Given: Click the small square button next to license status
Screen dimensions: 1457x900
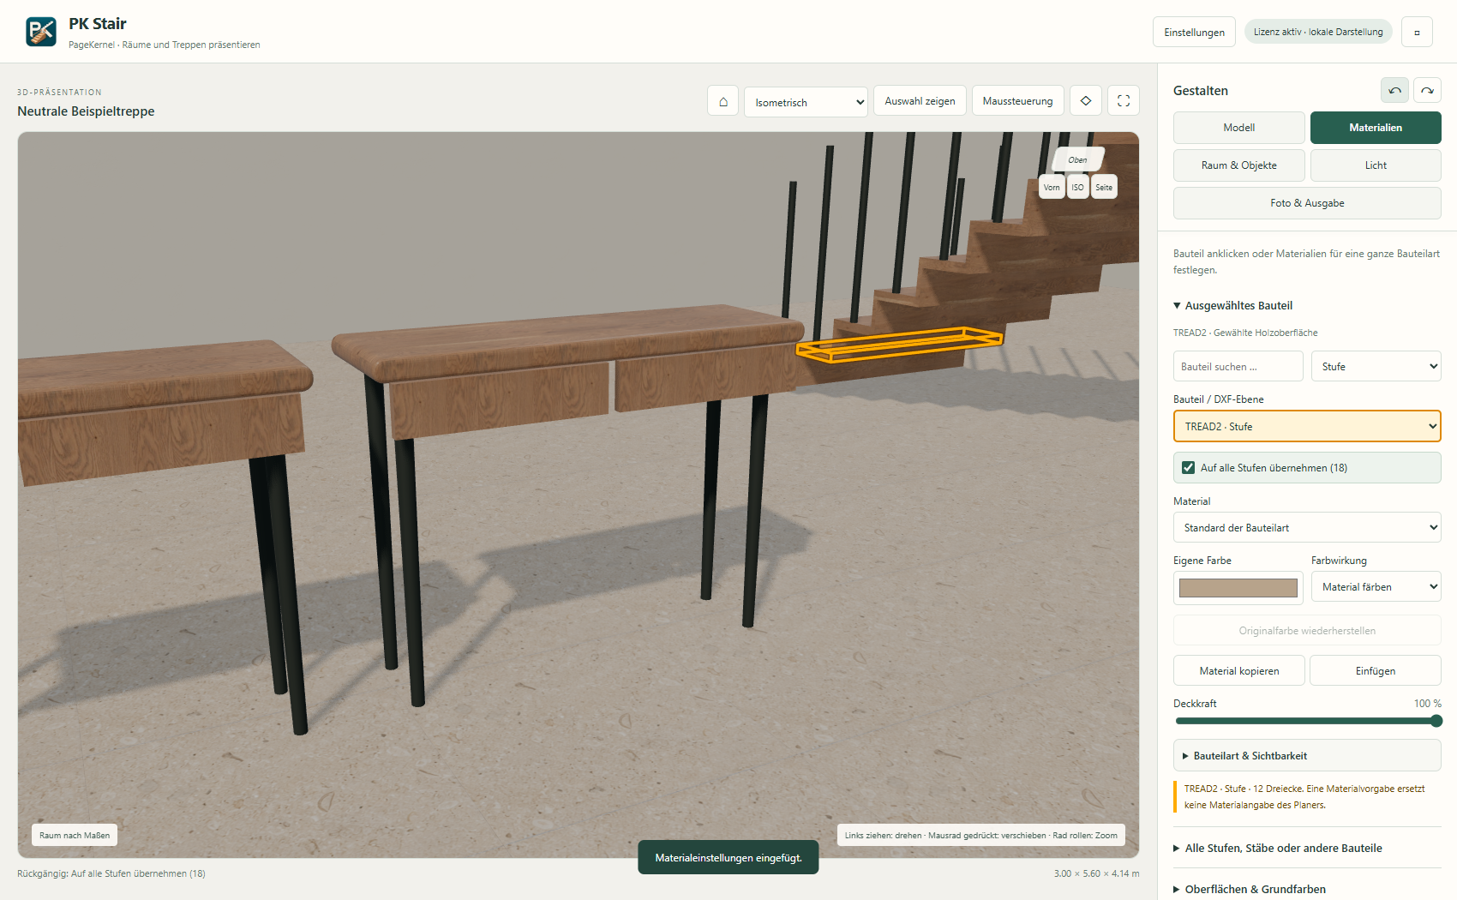Looking at the screenshot, I should (x=1417, y=32).
